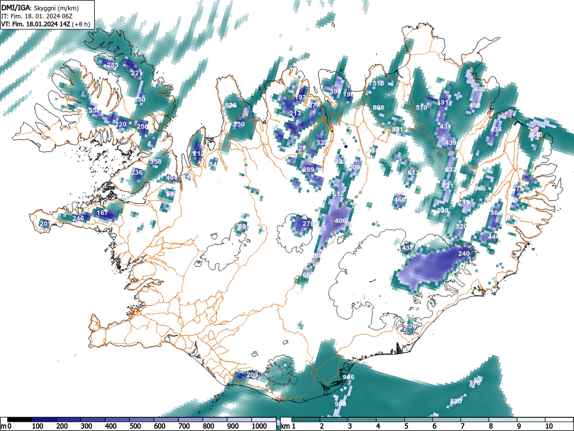Viewport: 574px width, 431px height.
Task: Select the 866 visibility value
Action: point(480,188)
